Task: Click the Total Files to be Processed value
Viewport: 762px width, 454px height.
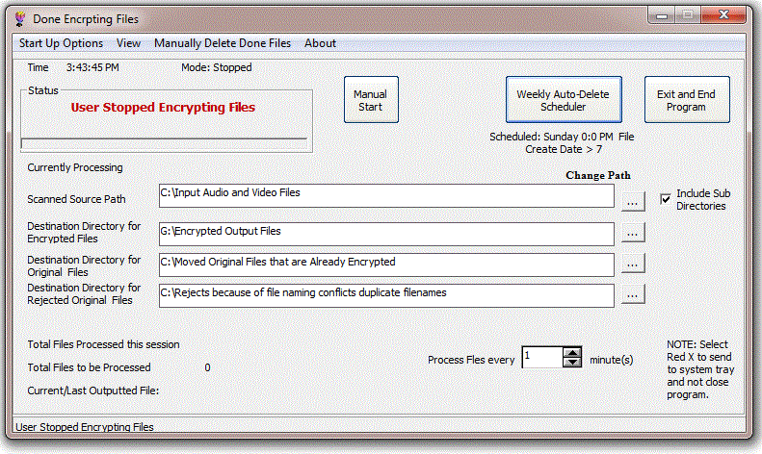Action: (x=207, y=367)
